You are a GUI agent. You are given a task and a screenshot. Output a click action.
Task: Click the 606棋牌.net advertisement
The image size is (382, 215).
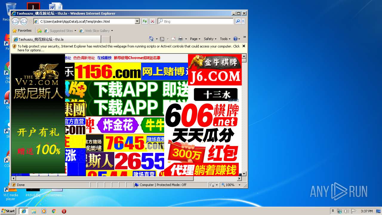coord(201,139)
